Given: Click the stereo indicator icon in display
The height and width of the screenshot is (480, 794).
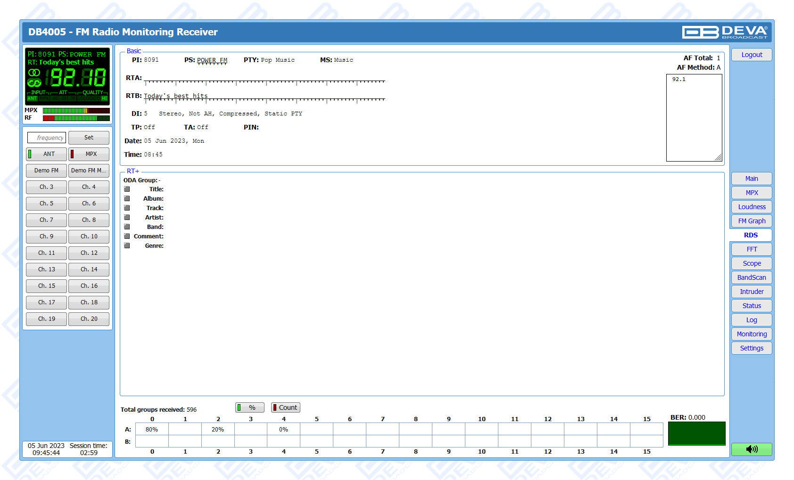Looking at the screenshot, I should [34, 73].
